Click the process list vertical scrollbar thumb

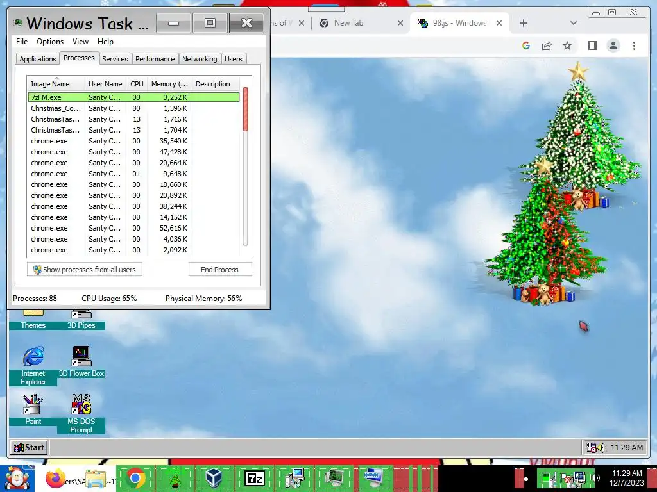point(246,109)
